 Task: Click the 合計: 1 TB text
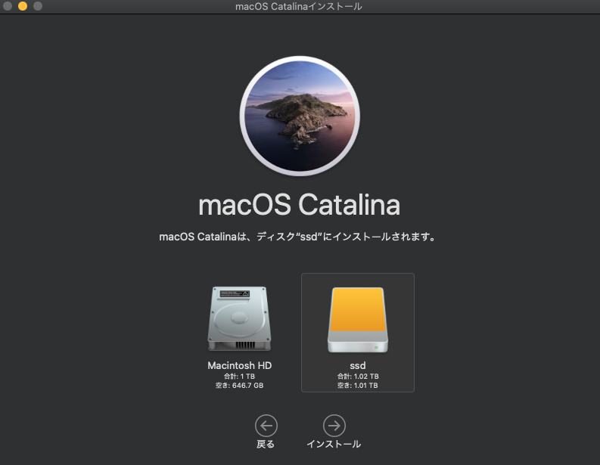point(240,377)
